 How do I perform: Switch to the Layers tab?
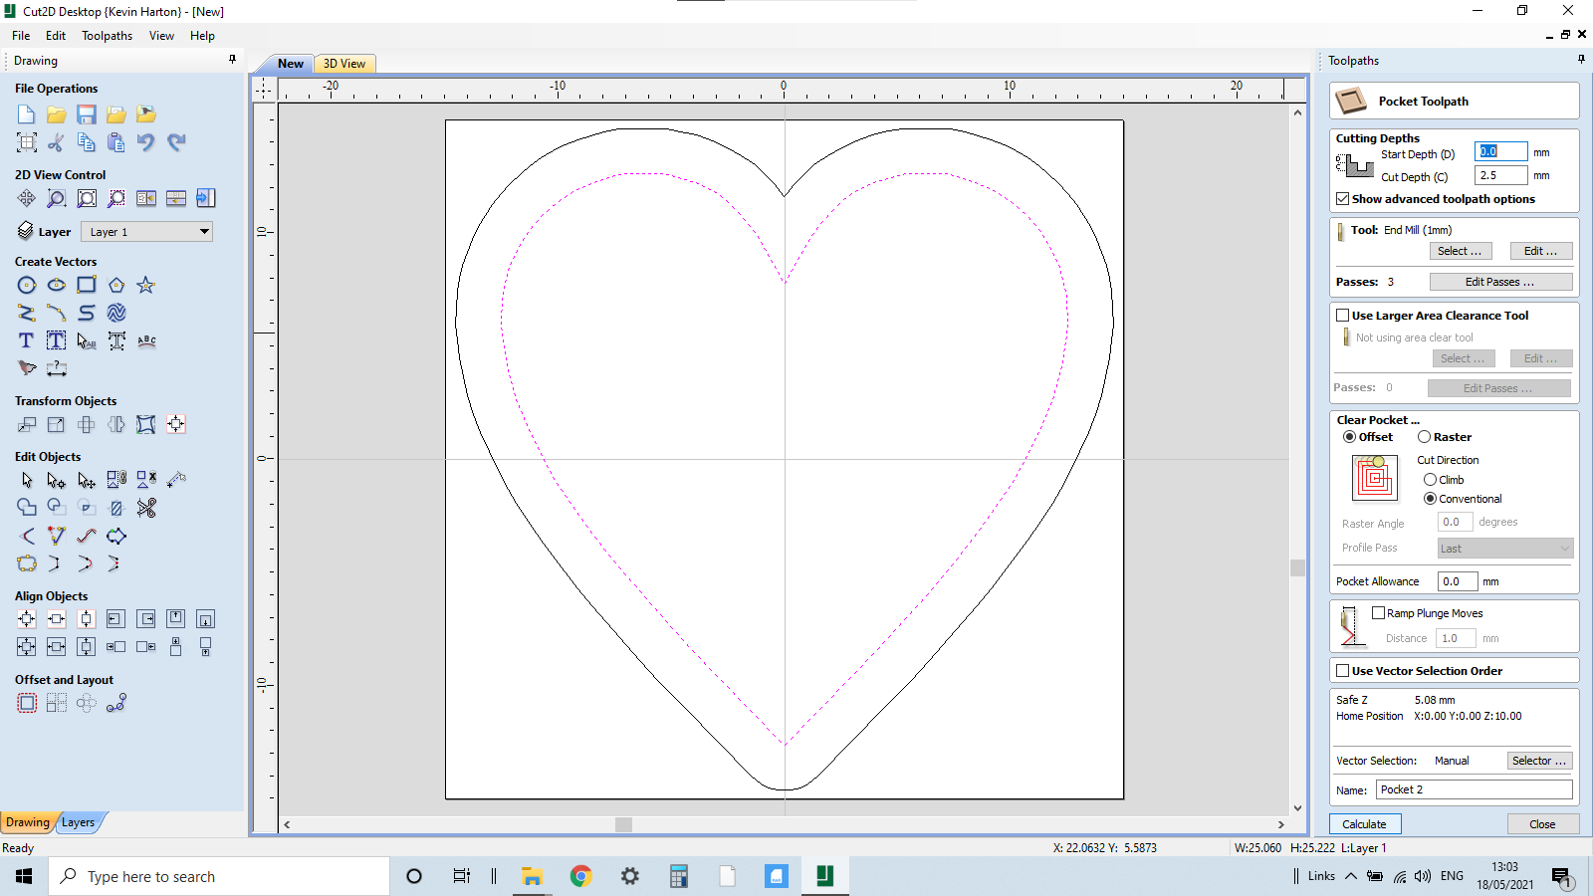(x=79, y=822)
